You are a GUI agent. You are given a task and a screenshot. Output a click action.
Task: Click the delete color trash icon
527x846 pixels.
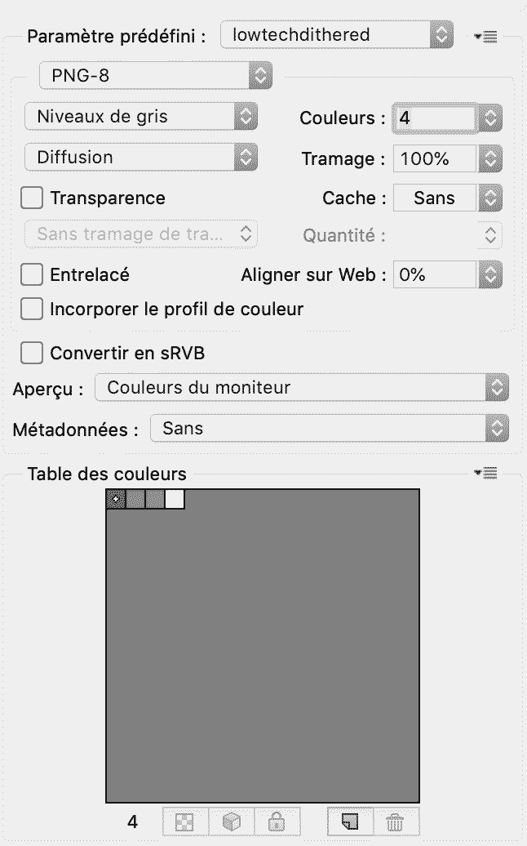[x=395, y=822]
